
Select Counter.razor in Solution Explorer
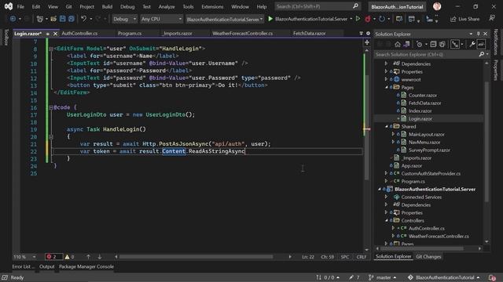coord(423,96)
